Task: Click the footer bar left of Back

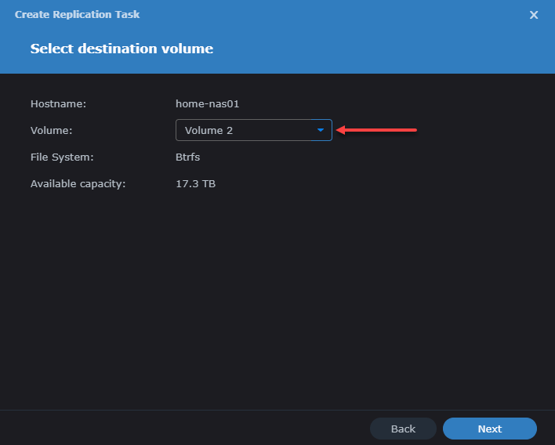Action: (x=180, y=429)
